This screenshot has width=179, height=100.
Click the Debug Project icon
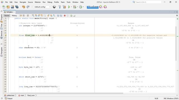(x=75, y=7)
